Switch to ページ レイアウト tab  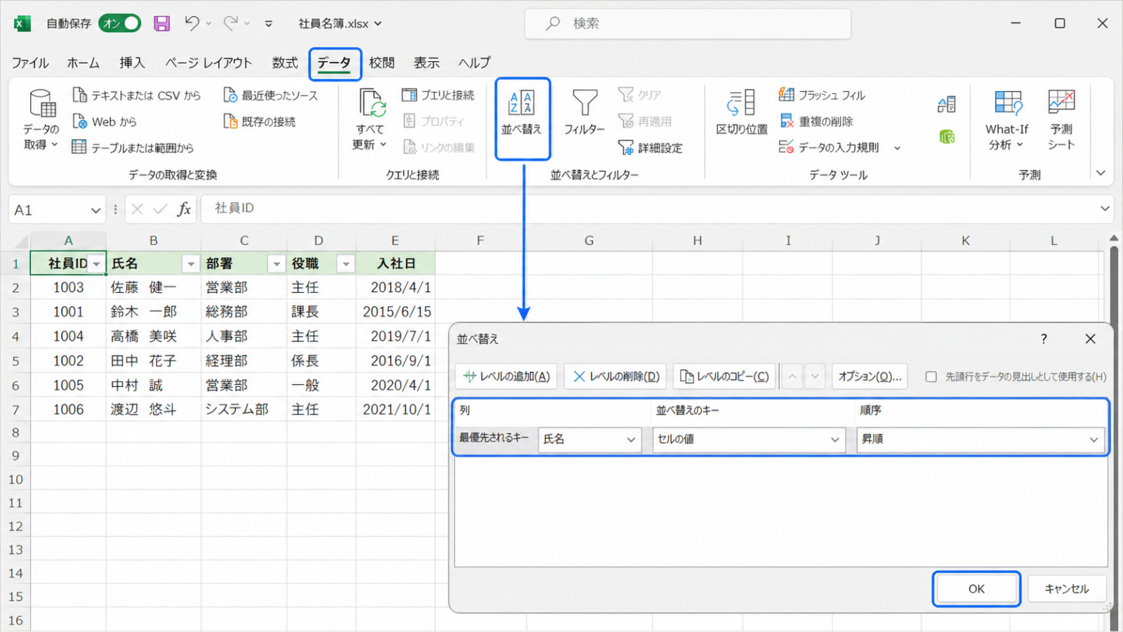(x=208, y=62)
